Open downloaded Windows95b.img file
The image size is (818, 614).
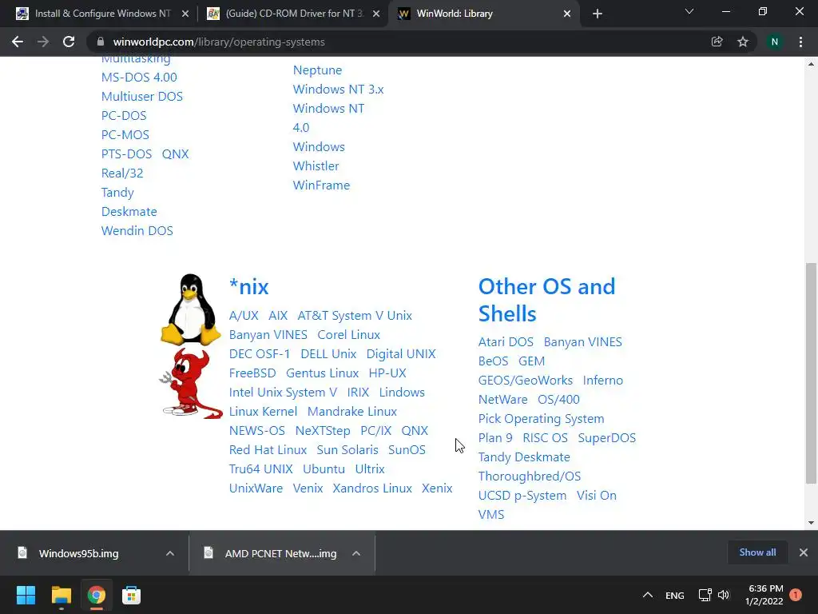click(x=78, y=553)
